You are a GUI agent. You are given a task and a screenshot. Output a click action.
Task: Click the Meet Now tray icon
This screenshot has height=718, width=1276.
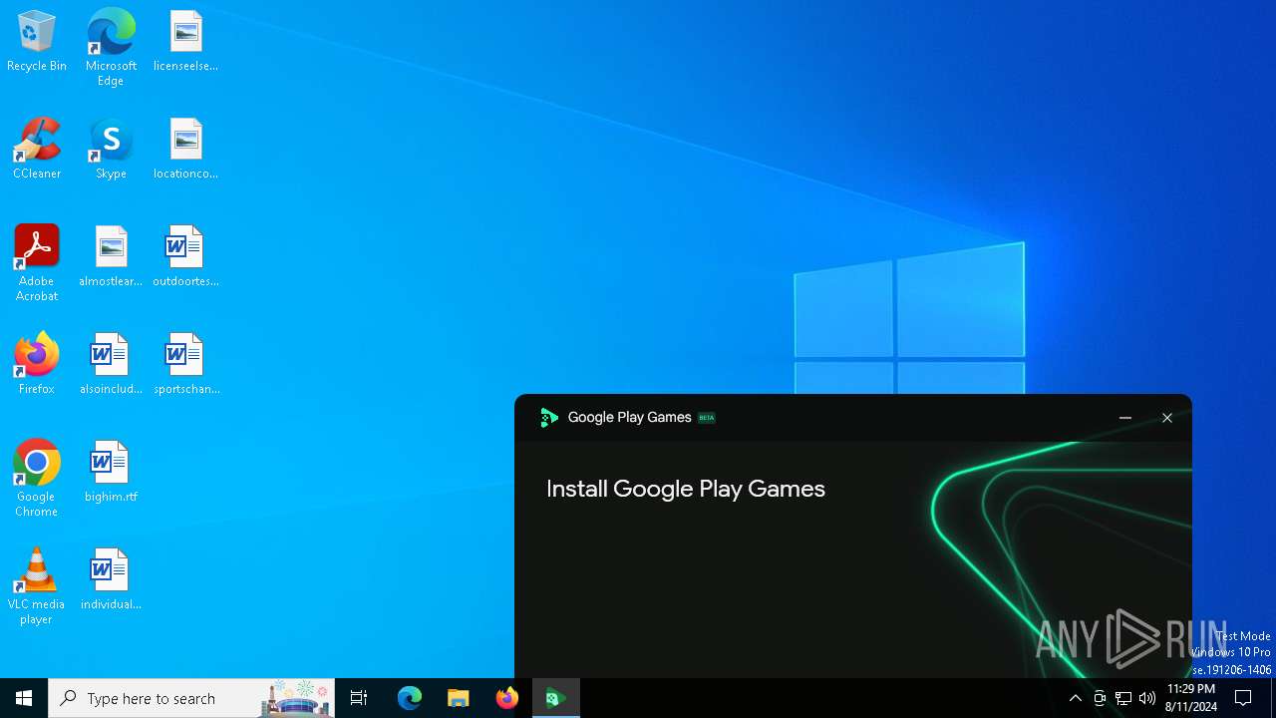pos(1100,698)
